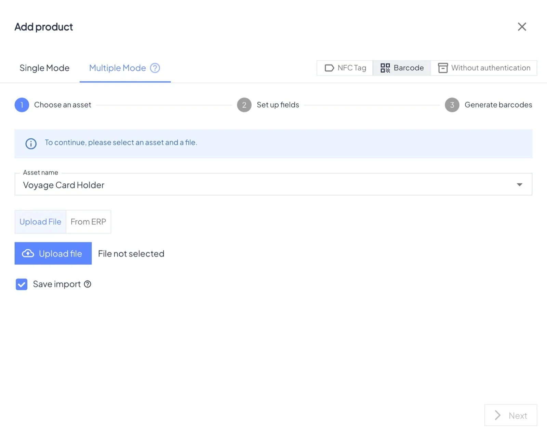The width and height of the screenshot is (547, 443).
Task: Open Save import help icon
Action: pos(88,284)
